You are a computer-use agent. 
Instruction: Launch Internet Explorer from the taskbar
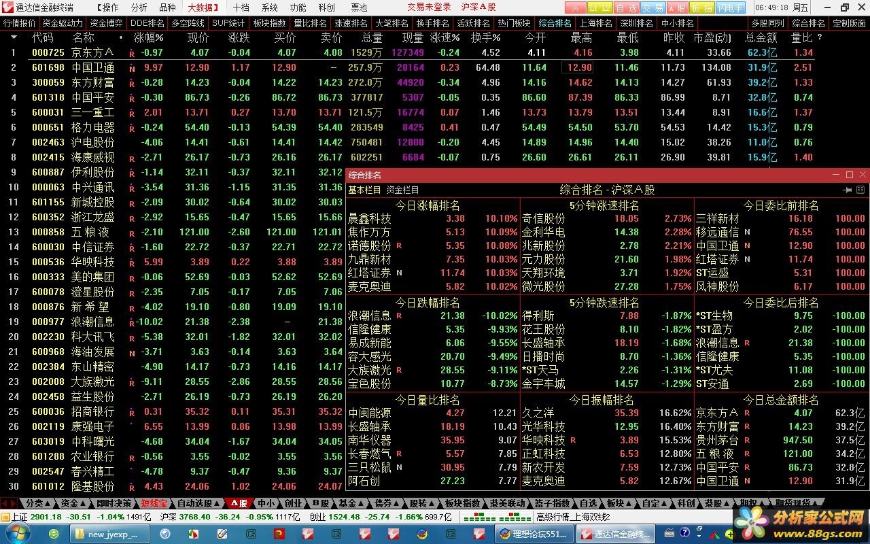pyautogui.click(x=54, y=534)
